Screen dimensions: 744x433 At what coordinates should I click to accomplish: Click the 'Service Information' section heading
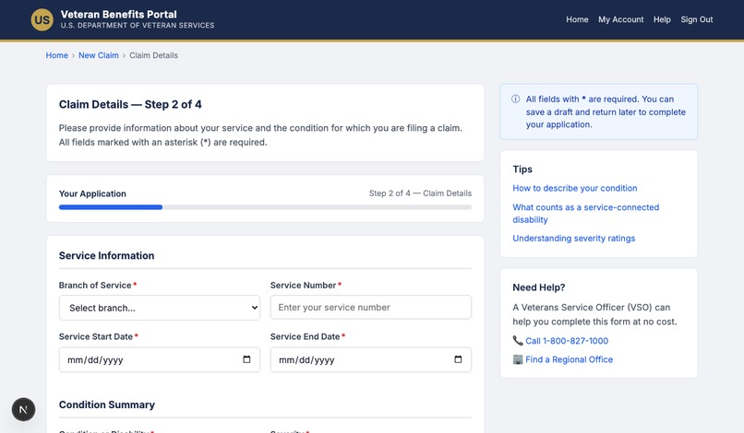coord(107,256)
